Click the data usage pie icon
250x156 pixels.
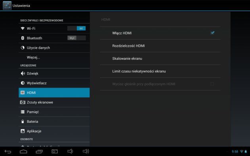pos(23,48)
